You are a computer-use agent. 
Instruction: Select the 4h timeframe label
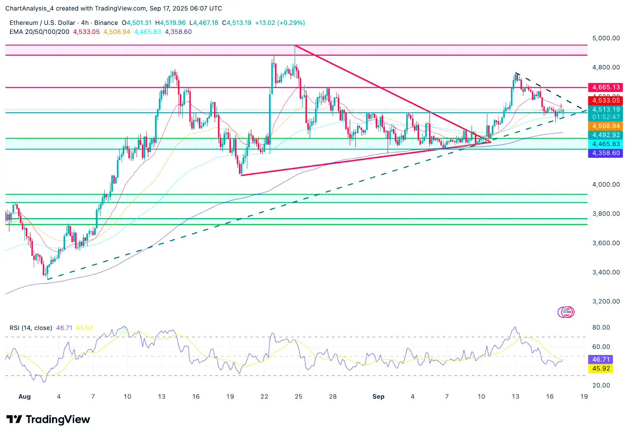85,23
